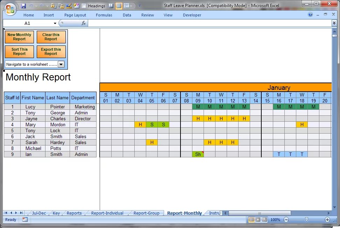
Task: Toggle the Headings checkbox on Quick Access Toolbar
Action: 84,6
